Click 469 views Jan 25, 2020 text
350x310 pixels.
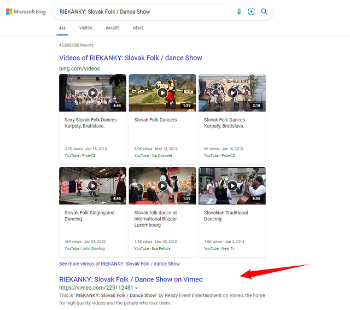[85, 242]
